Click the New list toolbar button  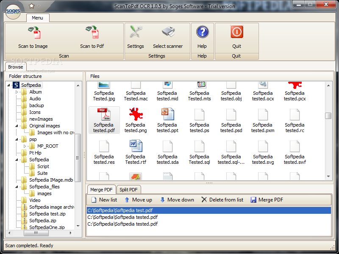tap(104, 200)
